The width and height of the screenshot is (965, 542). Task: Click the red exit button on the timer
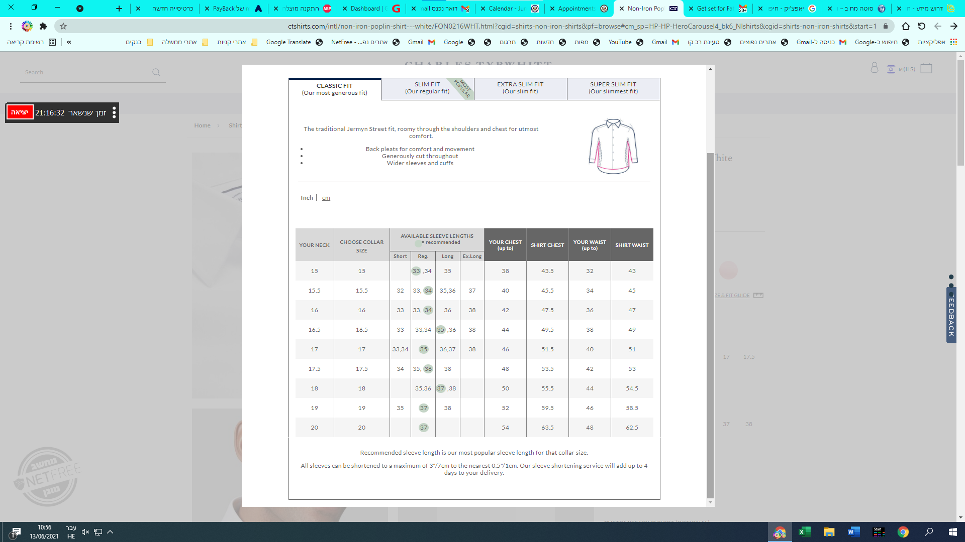tap(20, 112)
